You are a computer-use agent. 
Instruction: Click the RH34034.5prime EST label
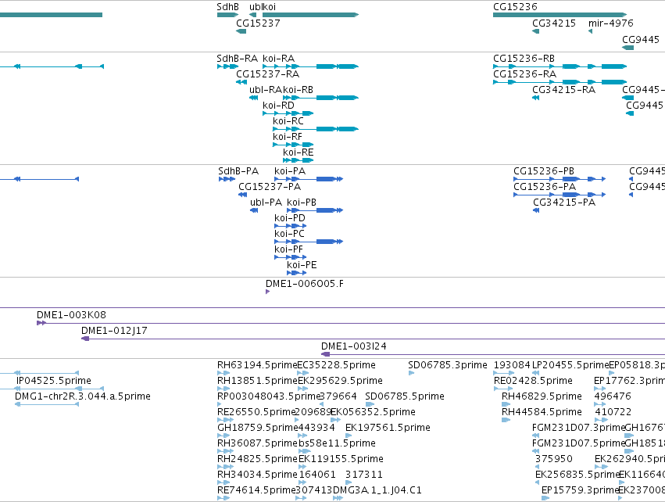(x=257, y=475)
